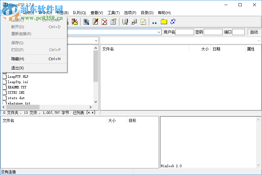Open the 书签(B) bookmarks menu
Image resolution: width=262 pixels, height=175 pixels.
(62, 13)
